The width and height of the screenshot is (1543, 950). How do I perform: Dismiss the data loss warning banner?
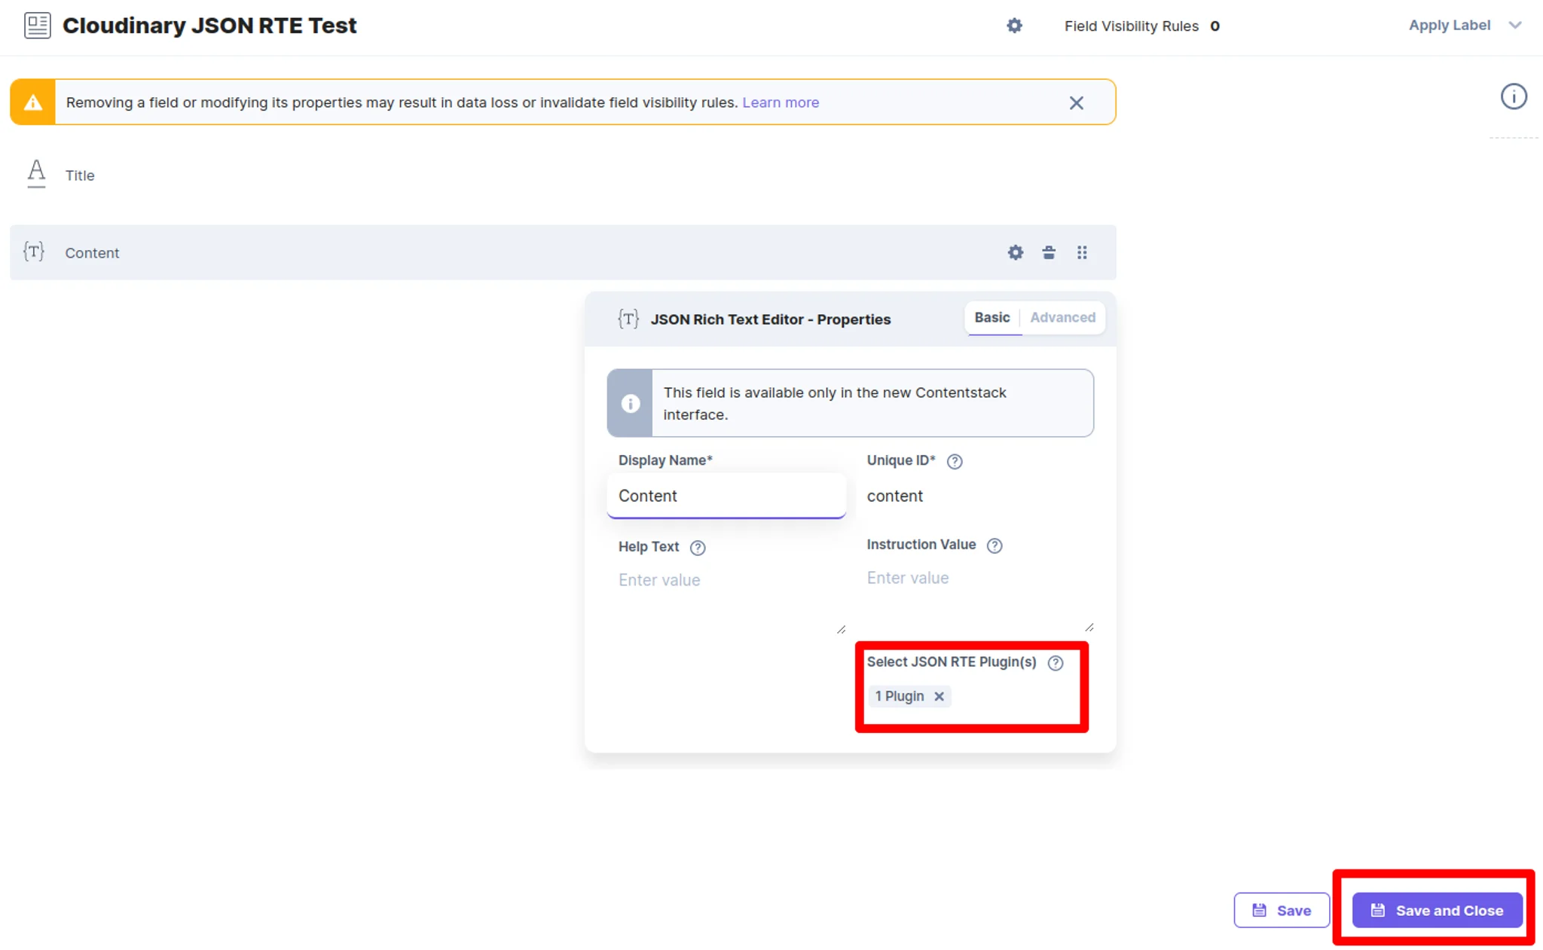pyautogui.click(x=1076, y=102)
